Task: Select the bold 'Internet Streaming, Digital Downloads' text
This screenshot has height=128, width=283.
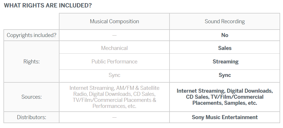Action: [x=225, y=91]
